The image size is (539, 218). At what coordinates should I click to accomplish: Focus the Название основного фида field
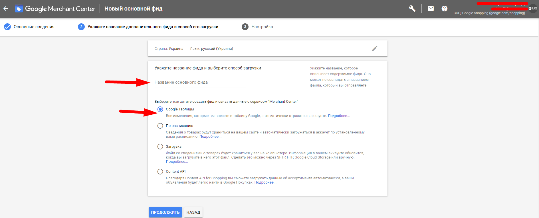point(200,82)
